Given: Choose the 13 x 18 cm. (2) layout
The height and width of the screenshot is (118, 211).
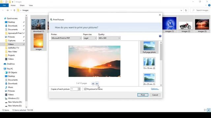Looking at the screenshot, I should (149, 63).
